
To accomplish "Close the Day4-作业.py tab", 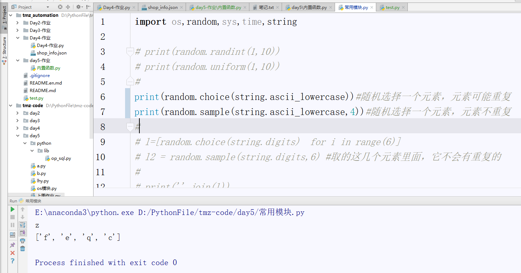I will pyautogui.click(x=134, y=8).
